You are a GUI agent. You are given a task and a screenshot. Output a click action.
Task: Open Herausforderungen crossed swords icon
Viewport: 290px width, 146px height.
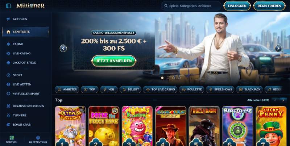(8, 106)
